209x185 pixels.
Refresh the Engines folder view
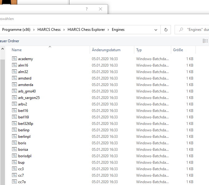click(x=166, y=30)
